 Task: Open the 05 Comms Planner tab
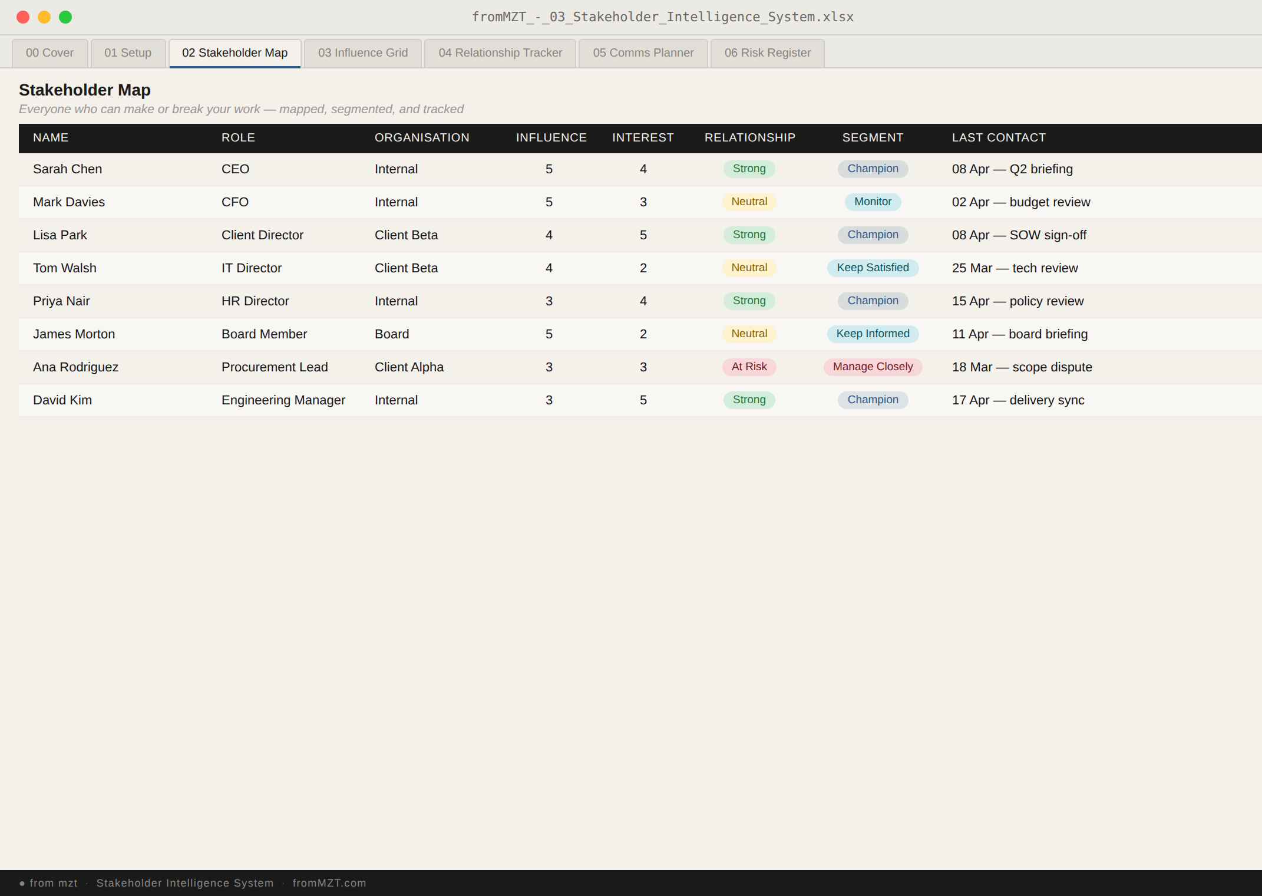643,53
